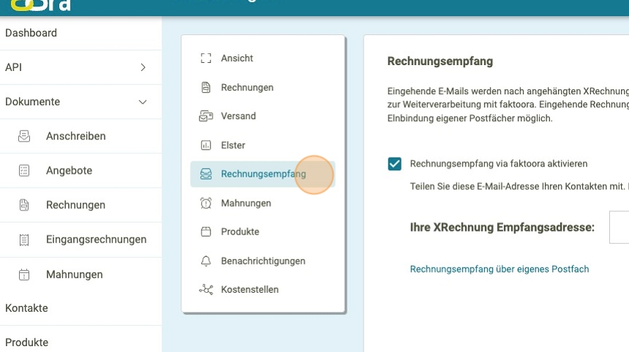Click the Angebote list icon in sidebar
This screenshot has height=352, width=629.
click(x=24, y=171)
